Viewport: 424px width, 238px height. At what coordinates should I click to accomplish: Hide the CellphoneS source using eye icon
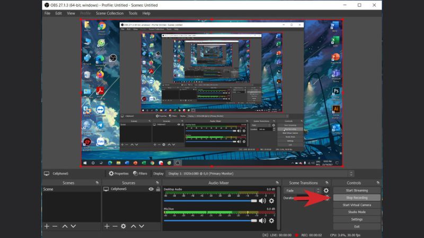[x=151, y=189]
